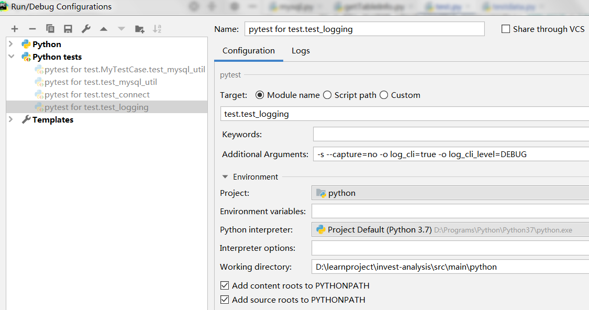589x310 pixels.
Task: Move configuration up with arrow icon
Action: 104,29
